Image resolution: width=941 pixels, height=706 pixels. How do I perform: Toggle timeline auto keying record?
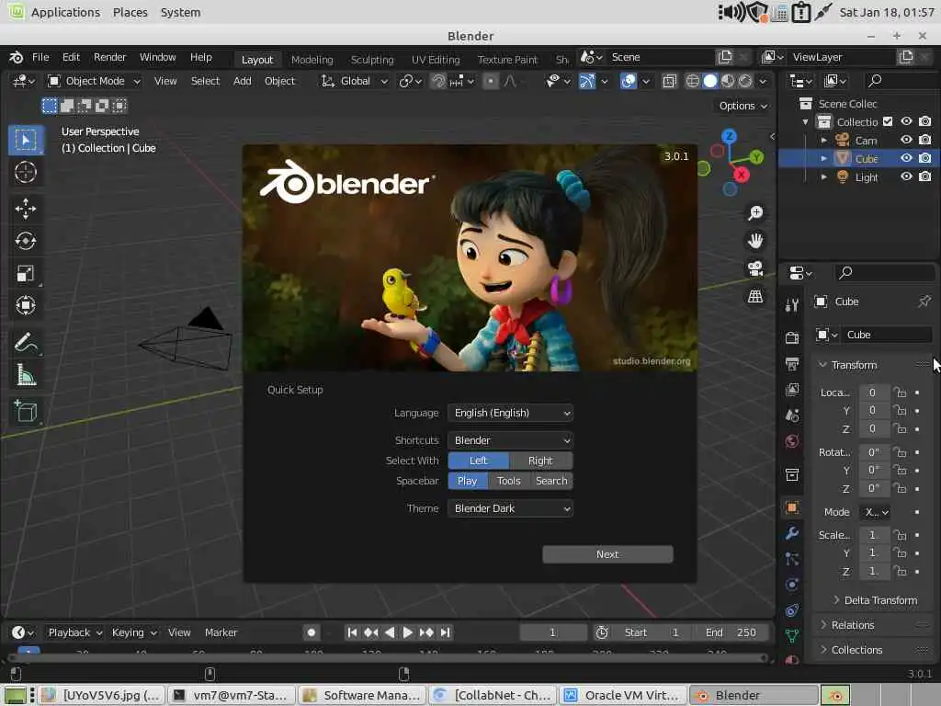[311, 632]
